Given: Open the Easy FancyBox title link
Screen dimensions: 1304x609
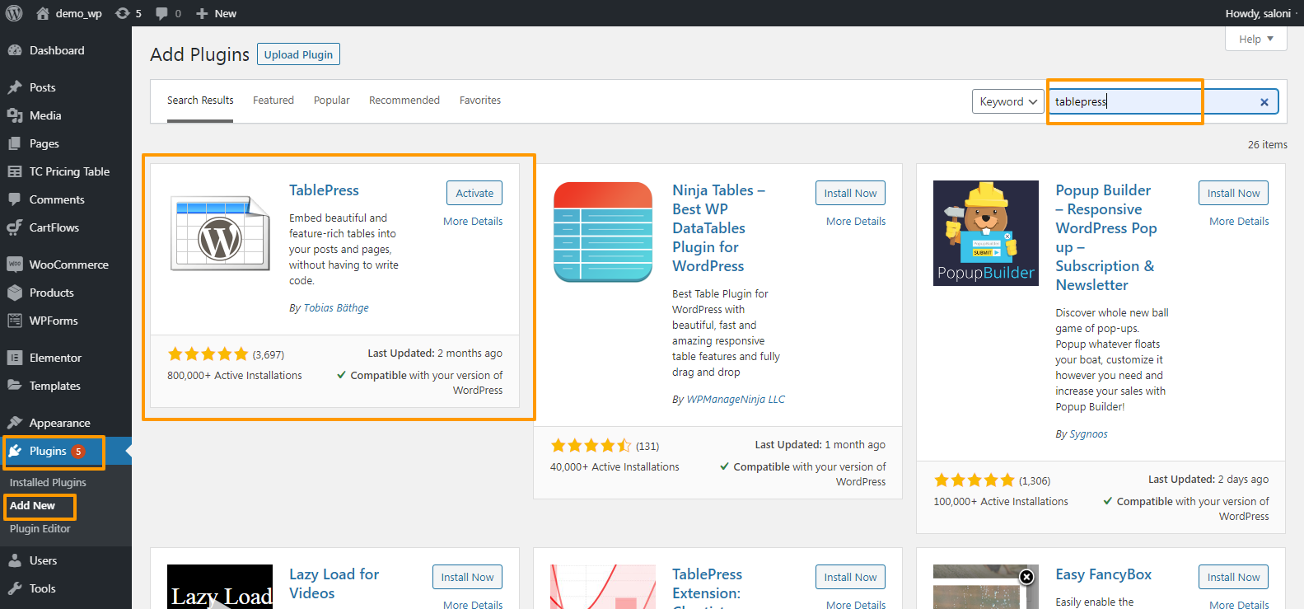Looking at the screenshot, I should [1103, 574].
